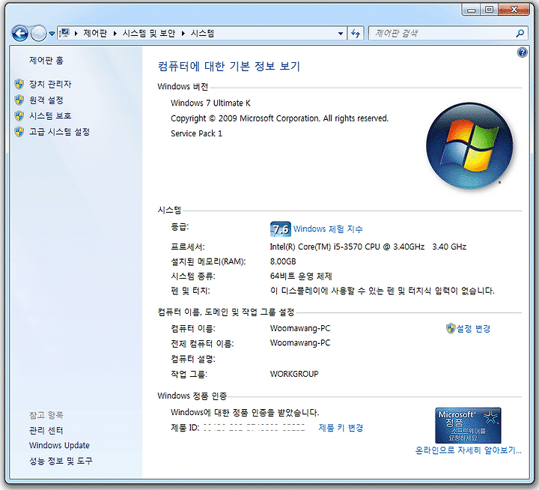Click the shield icon beside 원격 설정

coord(19,100)
